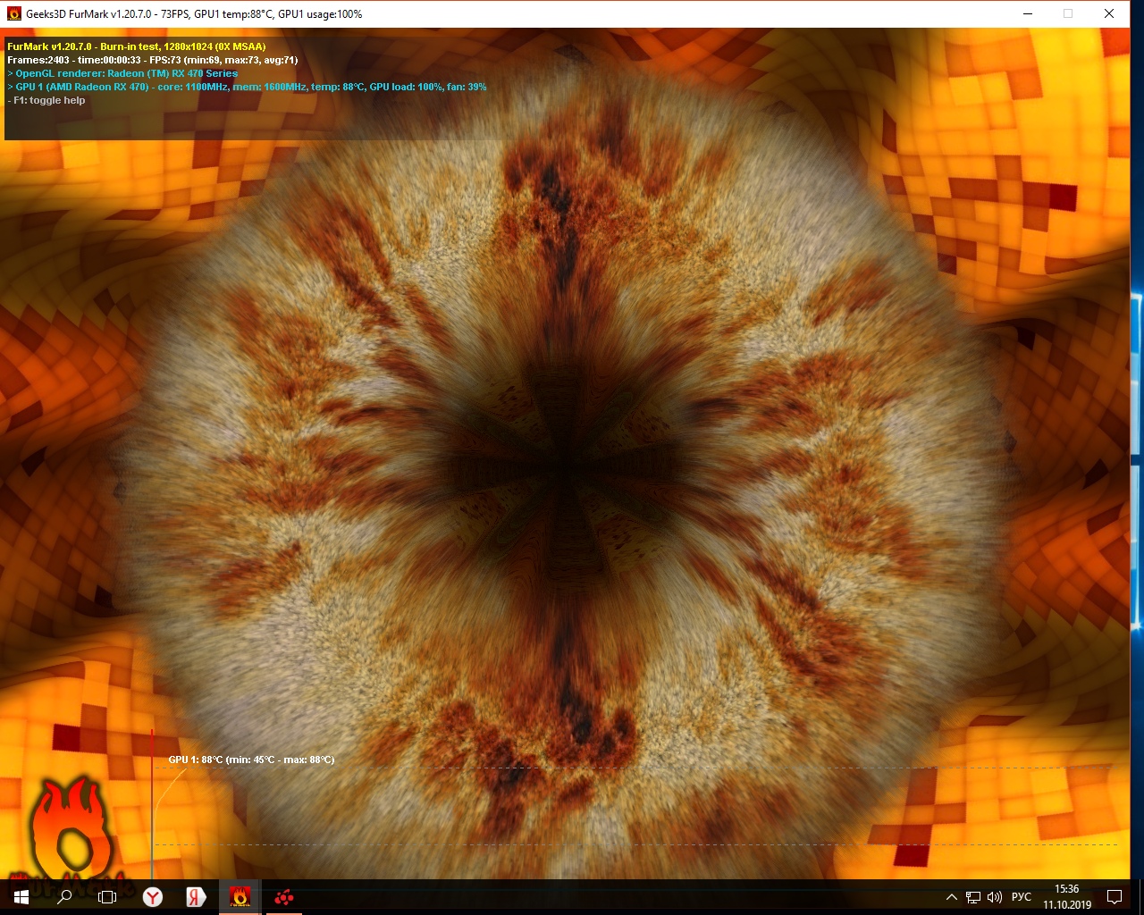This screenshot has height=915, width=1144.
Task: Maximize the FurMark window
Action: (x=1068, y=13)
